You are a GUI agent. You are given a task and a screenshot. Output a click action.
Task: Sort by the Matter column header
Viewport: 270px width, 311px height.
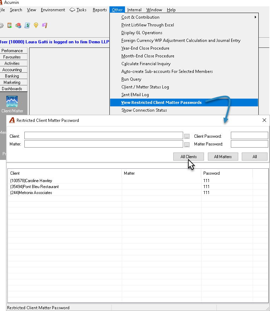coord(161,173)
